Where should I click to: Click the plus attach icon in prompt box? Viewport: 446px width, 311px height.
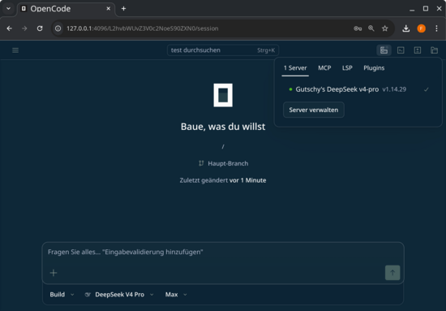point(54,273)
